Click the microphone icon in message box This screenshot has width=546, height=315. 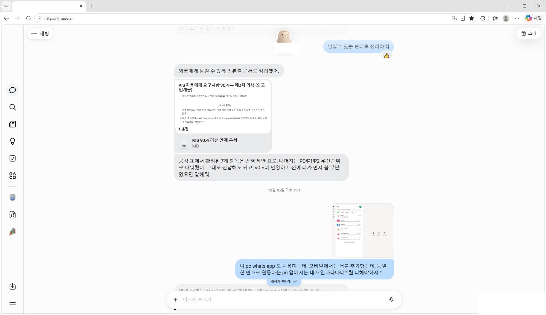tap(391, 300)
